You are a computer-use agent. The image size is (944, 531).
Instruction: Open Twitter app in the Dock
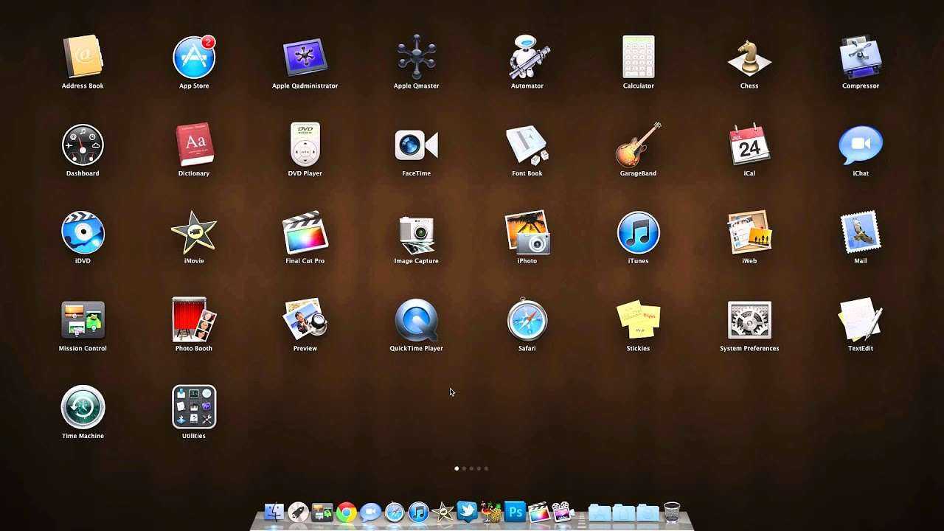[467, 511]
